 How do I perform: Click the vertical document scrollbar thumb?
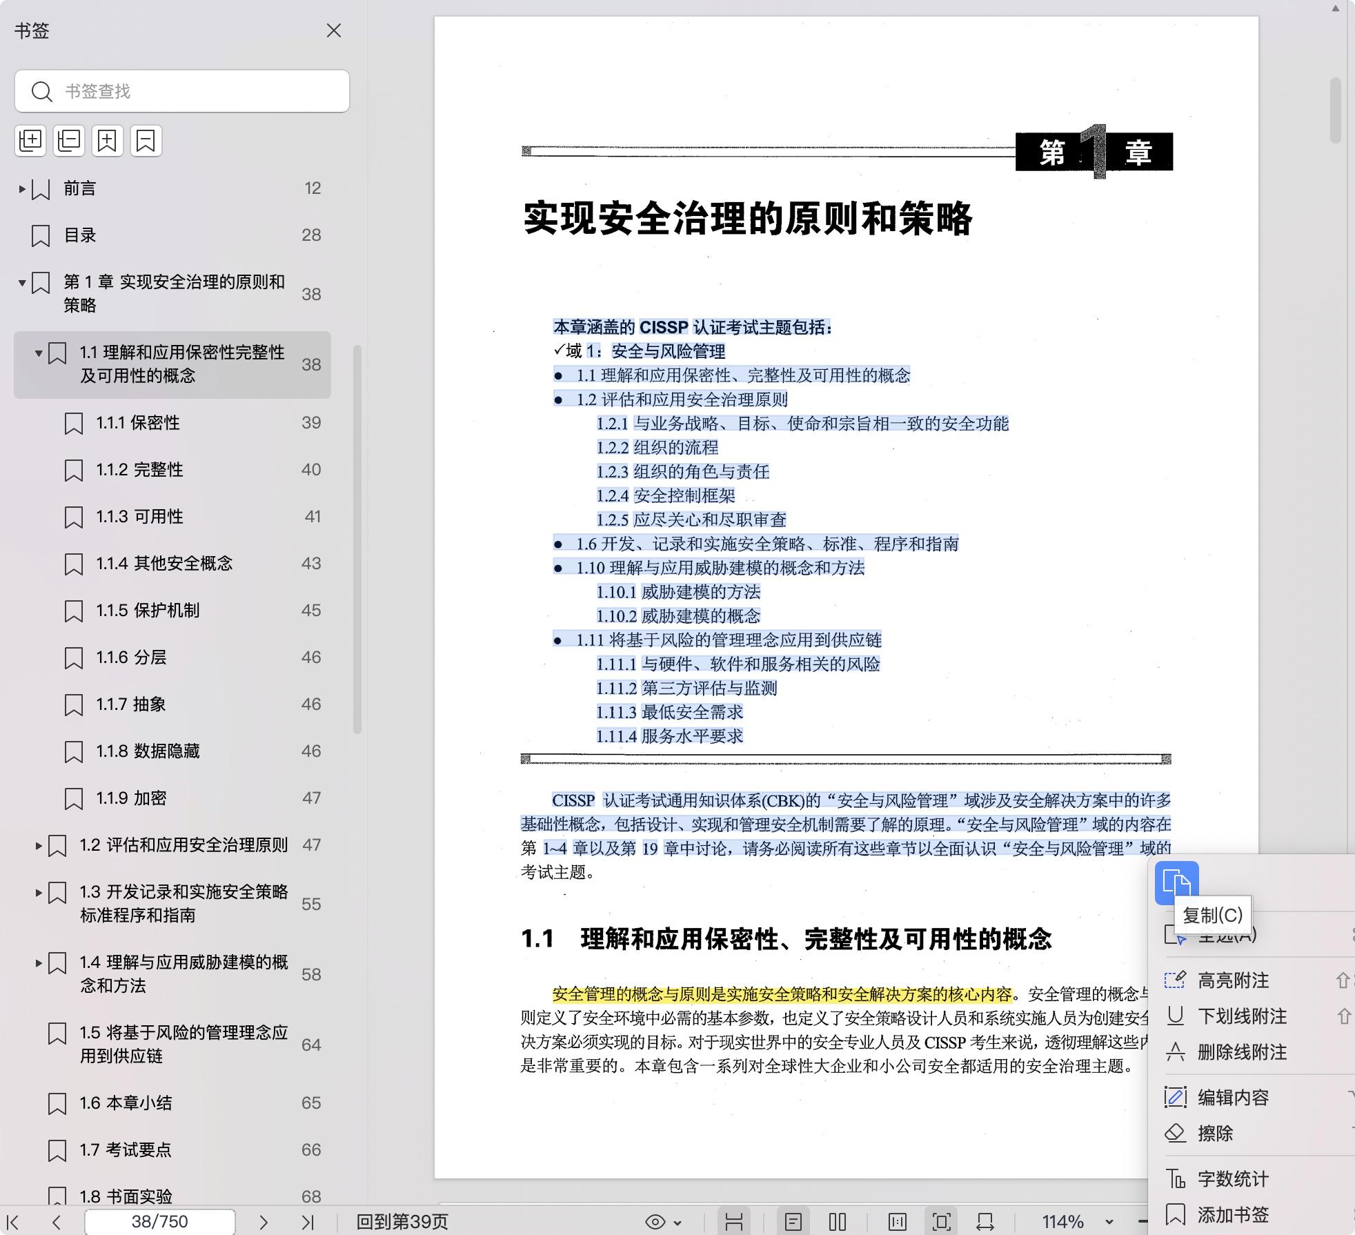point(1336,110)
